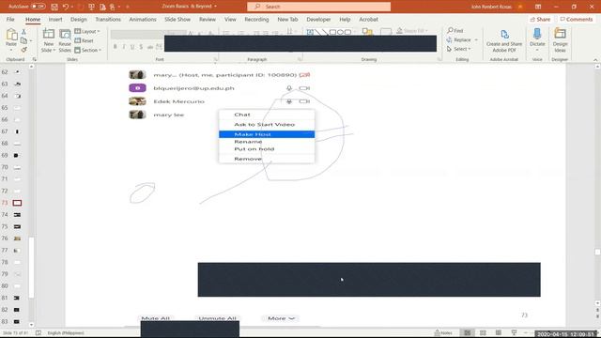Open the Developer tab

318,19
